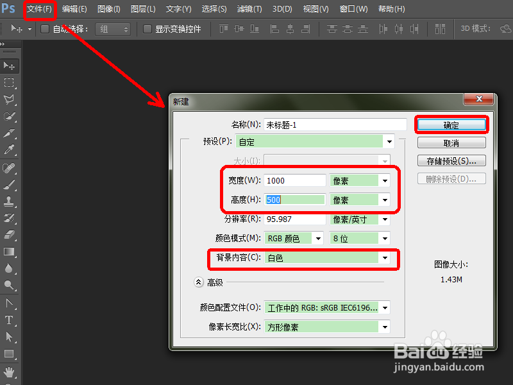The image size is (513, 385).
Task: Click the align bottom edges icon
Action: [255, 29]
